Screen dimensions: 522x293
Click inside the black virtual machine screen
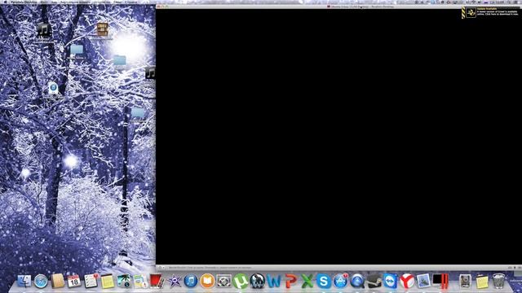(x=338, y=137)
